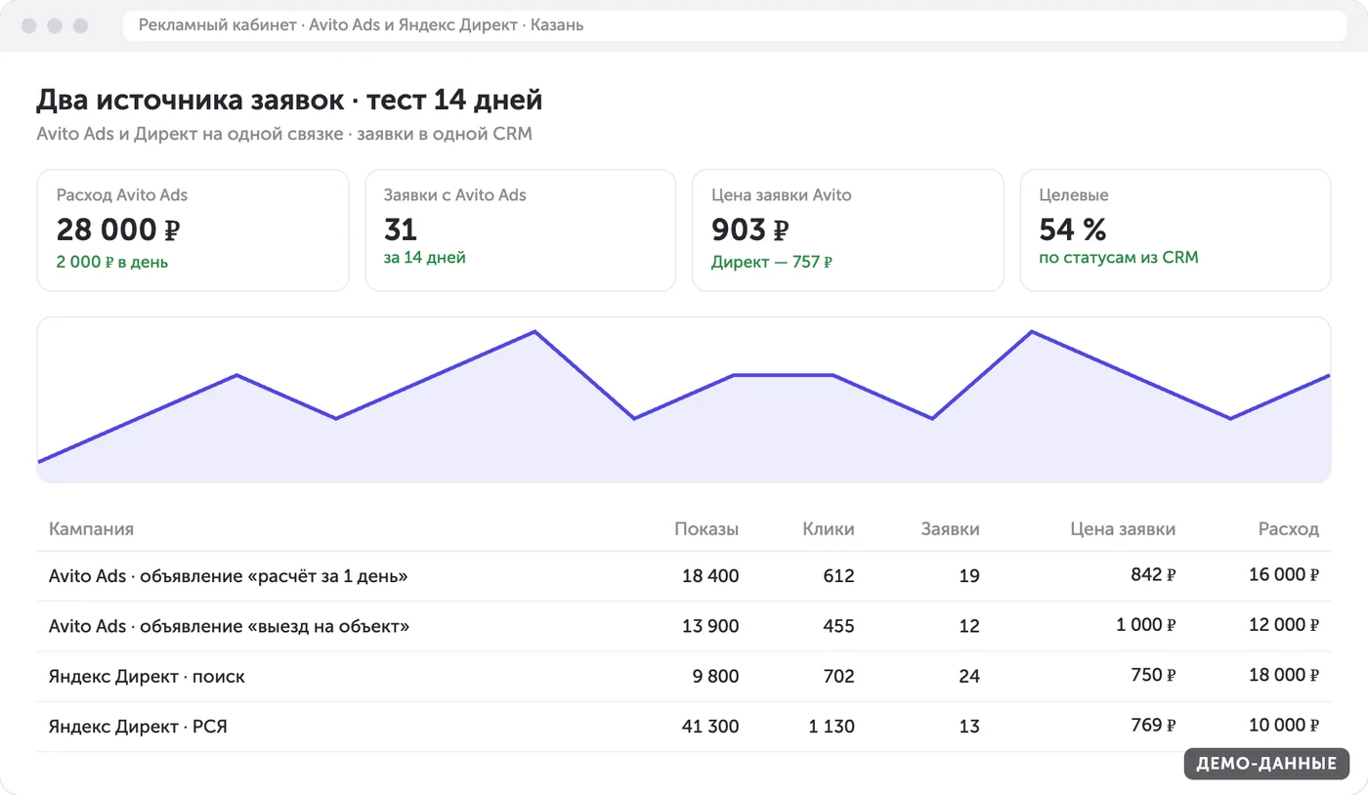Click the ДЕМО-ДАННЫЕ badge
The height and width of the screenshot is (795, 1368).
[1266, 764]
